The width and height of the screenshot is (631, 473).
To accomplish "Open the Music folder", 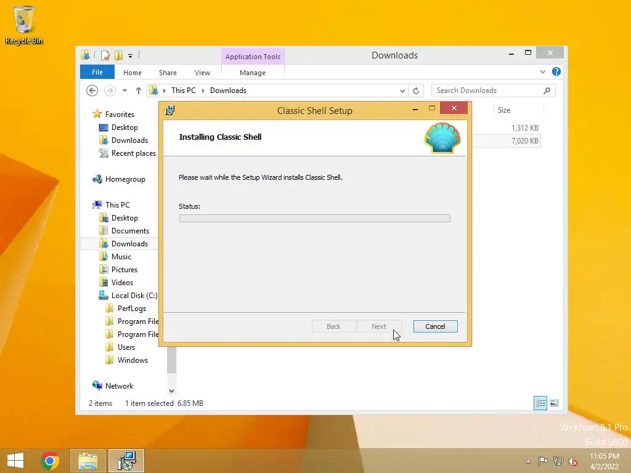I will (121, 257).
